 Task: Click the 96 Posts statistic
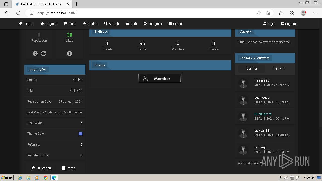click(142, 46)
